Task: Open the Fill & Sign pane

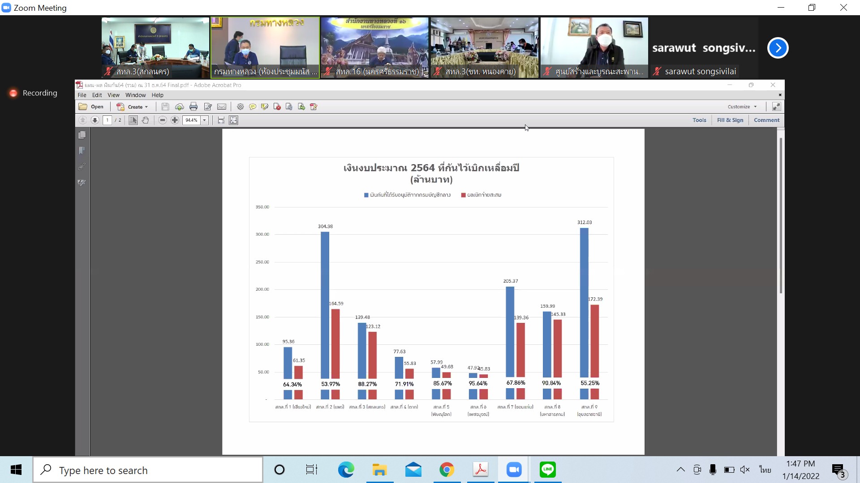Action: (x=730, y=120)
